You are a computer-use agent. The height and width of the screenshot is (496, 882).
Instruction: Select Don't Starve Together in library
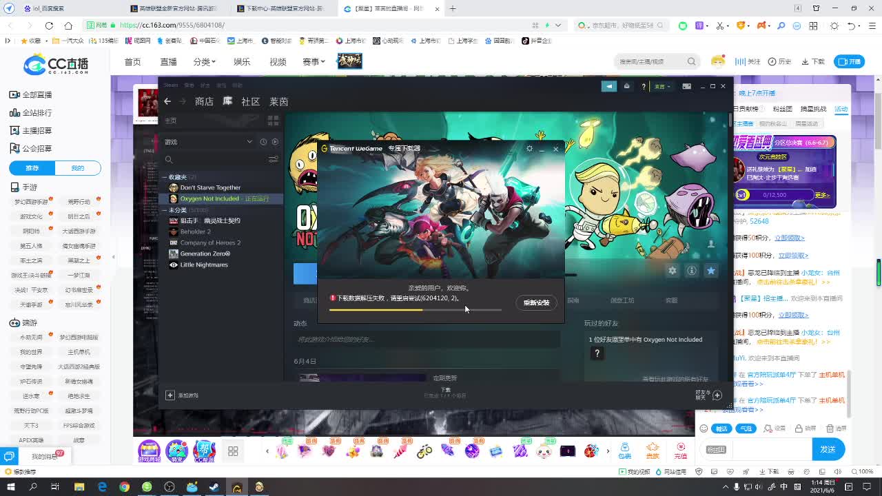(x=210, y=187)
